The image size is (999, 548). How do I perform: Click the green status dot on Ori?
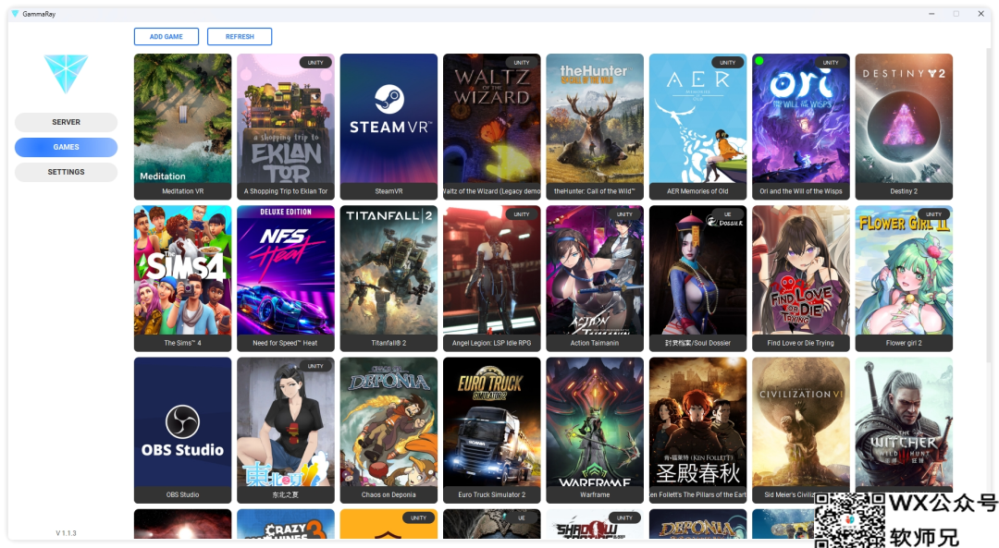(x=759, y=61)
